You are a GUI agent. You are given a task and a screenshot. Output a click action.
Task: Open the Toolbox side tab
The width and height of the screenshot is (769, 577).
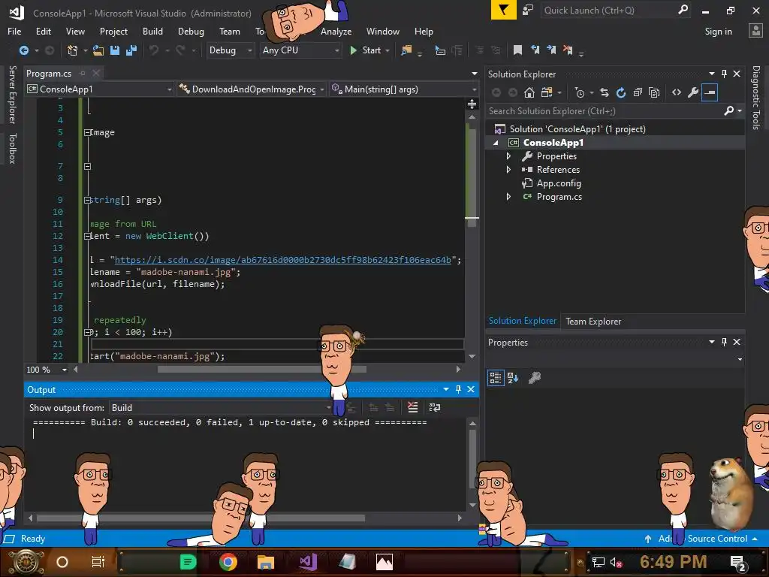[12, 148]
